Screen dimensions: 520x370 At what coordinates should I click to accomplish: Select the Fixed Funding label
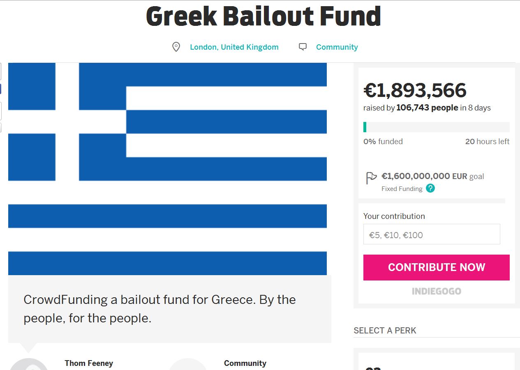[402, 189]
